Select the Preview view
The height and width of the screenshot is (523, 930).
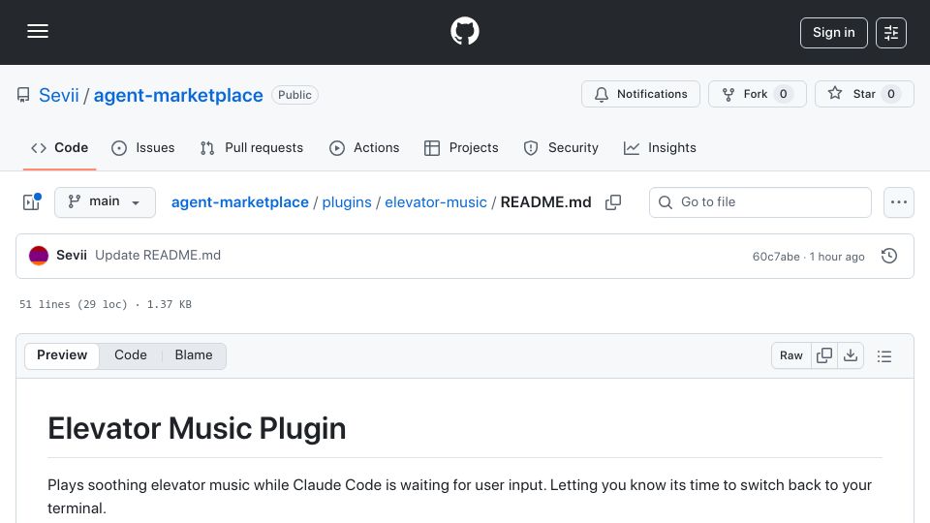click(x=62, y=355)
